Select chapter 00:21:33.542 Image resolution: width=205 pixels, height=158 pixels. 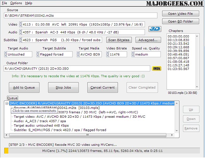coord(179,43)
